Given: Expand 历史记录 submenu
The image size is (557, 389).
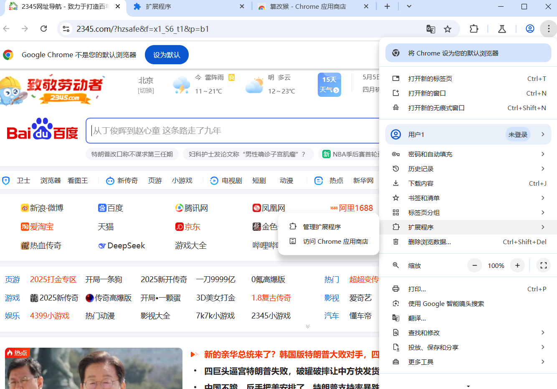Looking at the screenshot, I should (x=468, y=169).
